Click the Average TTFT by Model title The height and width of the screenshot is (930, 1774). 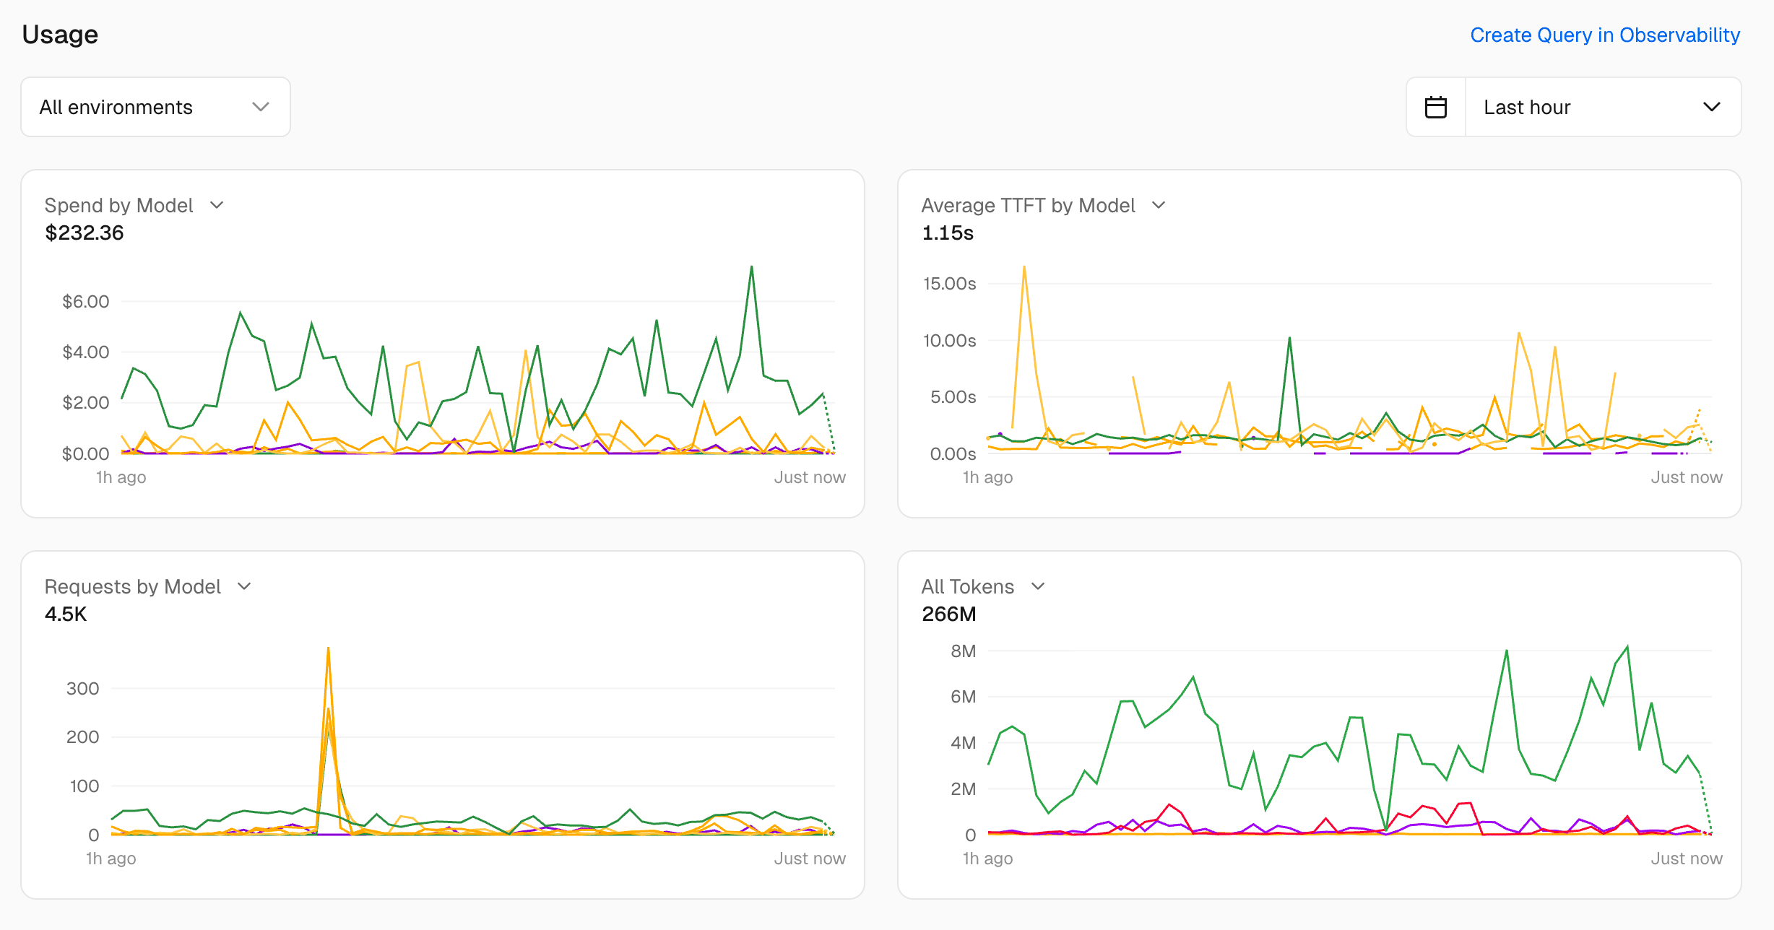coord(1028,205)
